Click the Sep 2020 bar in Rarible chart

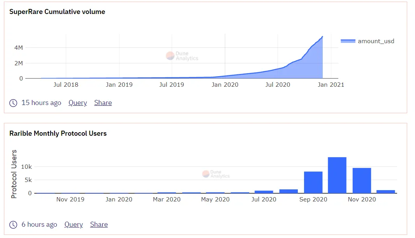313,182
